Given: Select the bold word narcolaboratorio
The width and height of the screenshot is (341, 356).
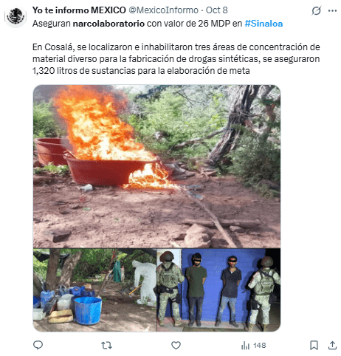Looking at the screenshot, I should click(108, 24).
